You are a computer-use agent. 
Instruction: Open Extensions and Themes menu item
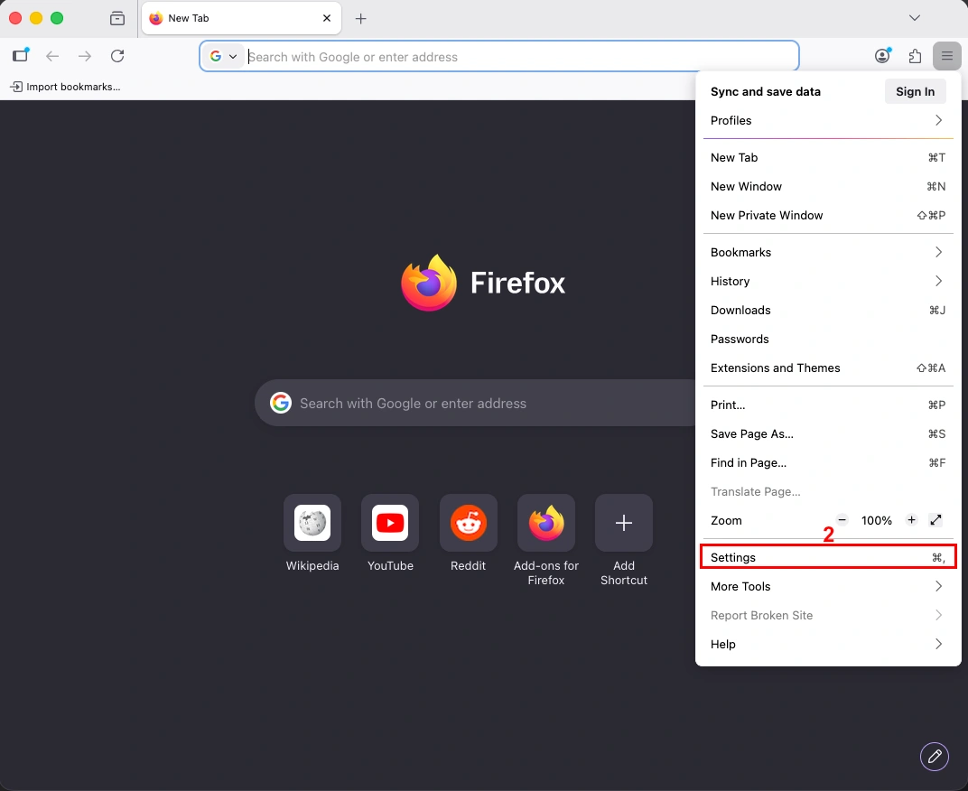click(828, 368)
